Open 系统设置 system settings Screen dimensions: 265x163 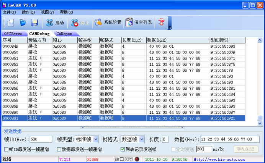(108, 22)
